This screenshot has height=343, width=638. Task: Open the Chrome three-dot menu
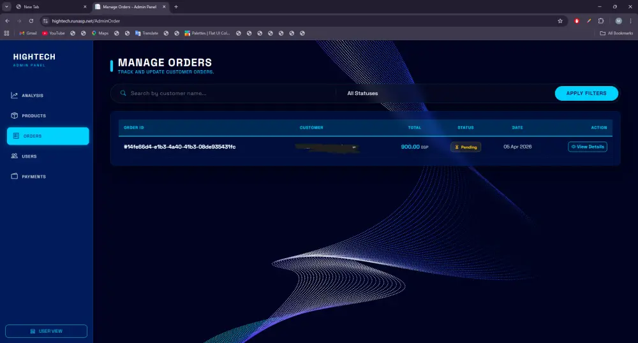tap(631, 21)
